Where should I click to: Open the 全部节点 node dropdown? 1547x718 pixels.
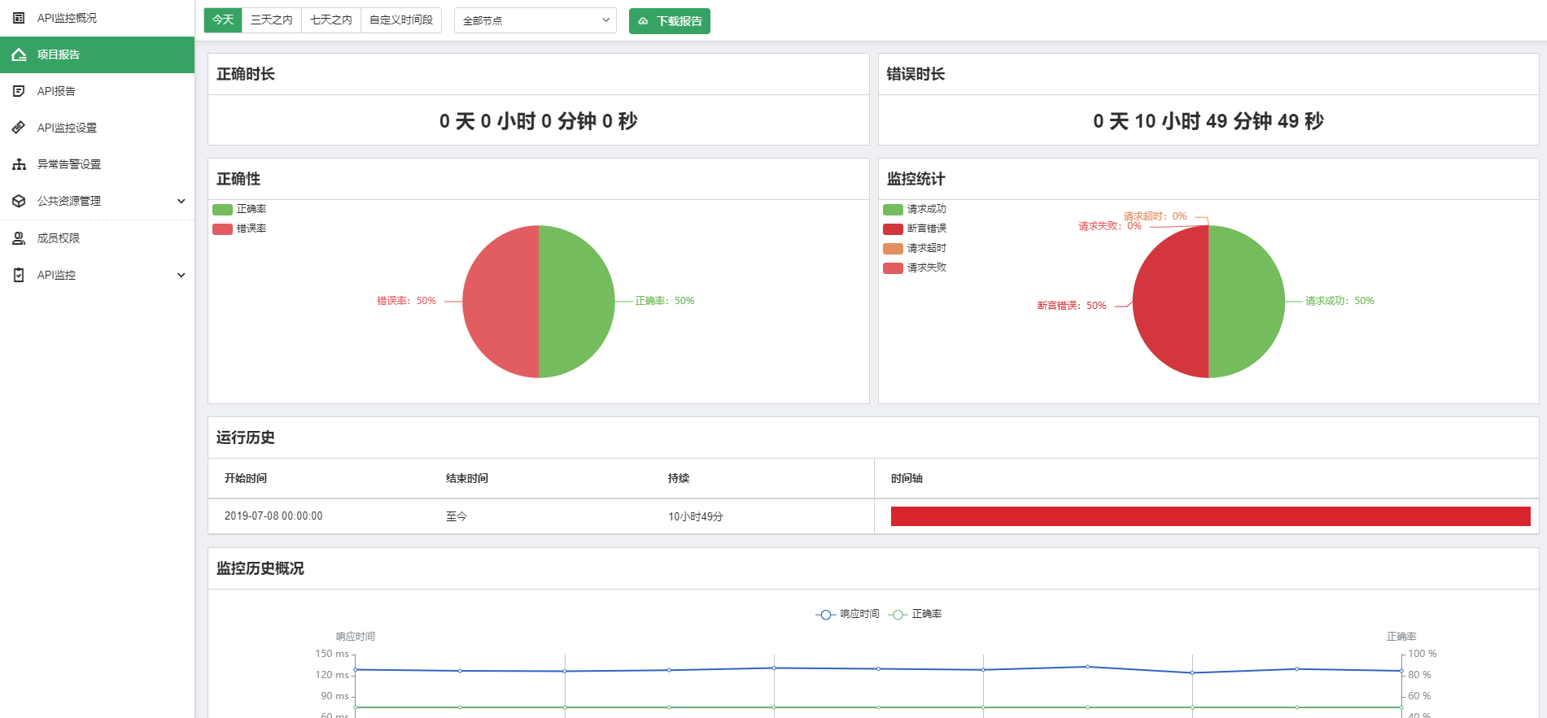point(535,20)
